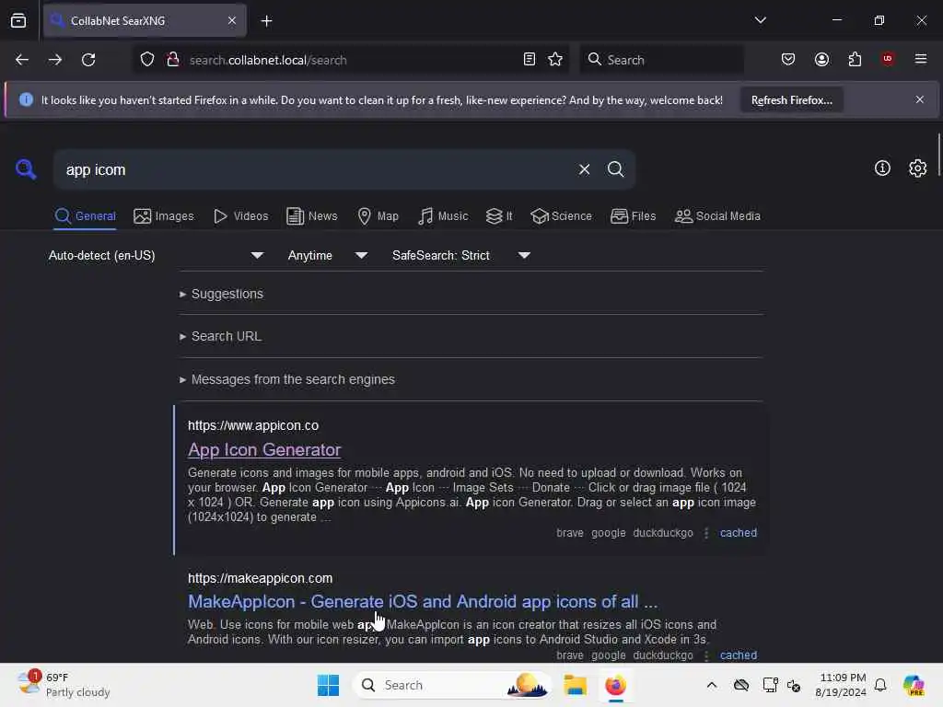The image size is (943, 707).
Task: Dismiss the Firefox refresh notification bar
Action: 919,99
